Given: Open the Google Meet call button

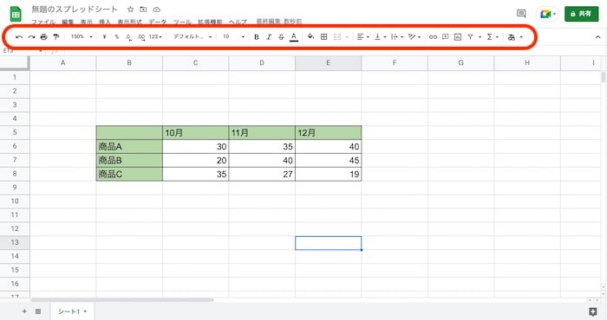Looking at the screenshot, I should pos(547,14).
